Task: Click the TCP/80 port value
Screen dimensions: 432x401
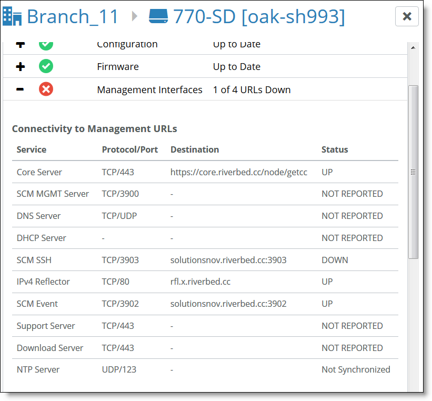Action: [115, 282]
